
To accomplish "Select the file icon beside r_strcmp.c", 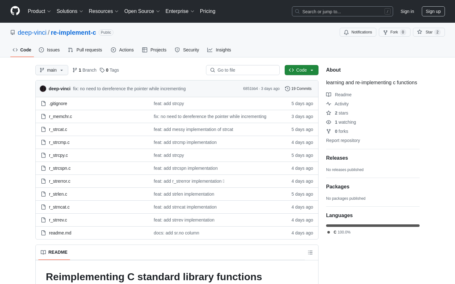I will point(44,142).
